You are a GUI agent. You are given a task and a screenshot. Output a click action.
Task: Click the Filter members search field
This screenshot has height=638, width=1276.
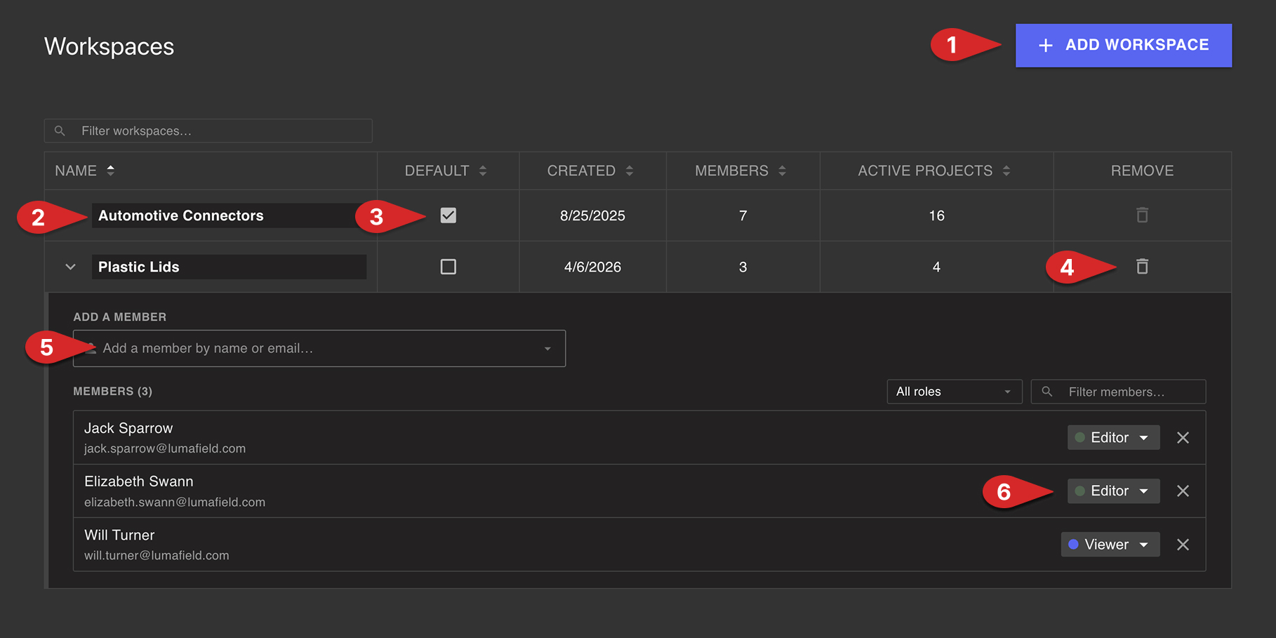pos(1118,392)
